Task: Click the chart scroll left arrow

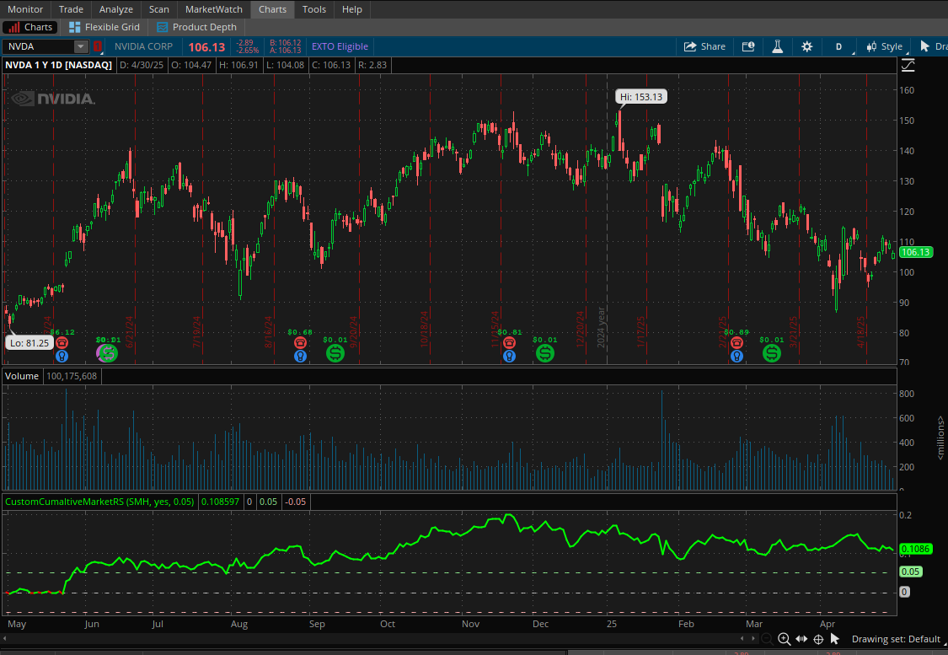Action: [742, 639]
